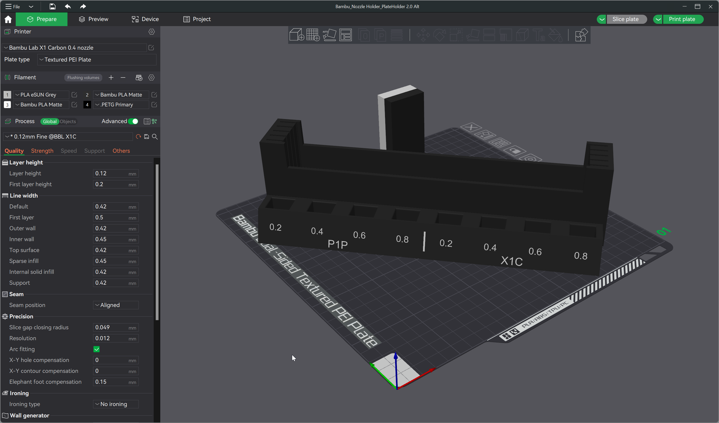Viewport: 719px width, 423px height.
Task: Uncheck the Arc fitting checkbox
Action: 96,349
